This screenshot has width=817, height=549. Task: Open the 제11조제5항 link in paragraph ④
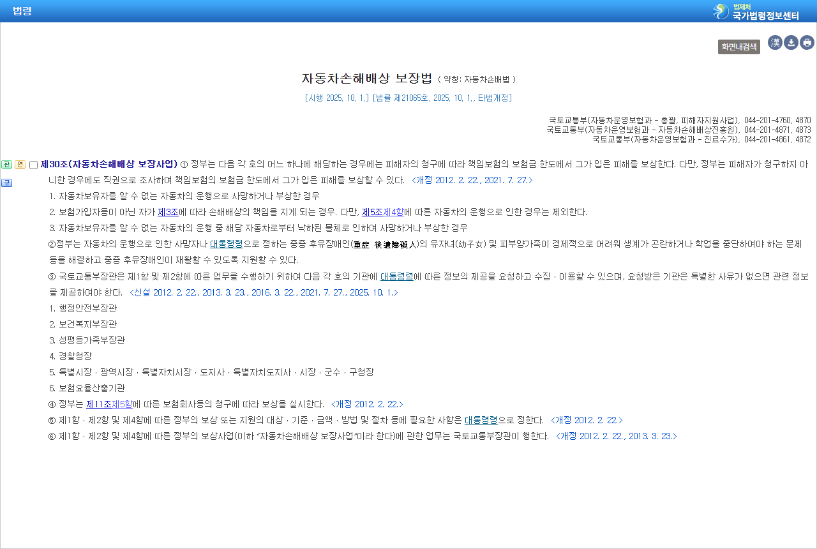click(109, 404)
